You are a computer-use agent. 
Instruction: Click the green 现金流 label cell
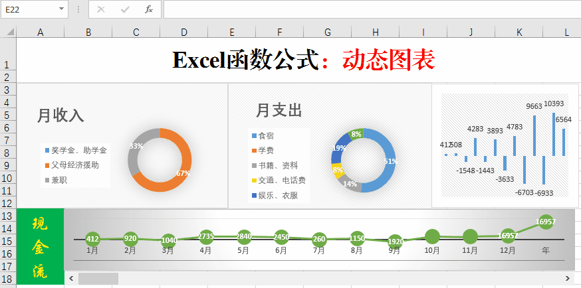point(41,247)
